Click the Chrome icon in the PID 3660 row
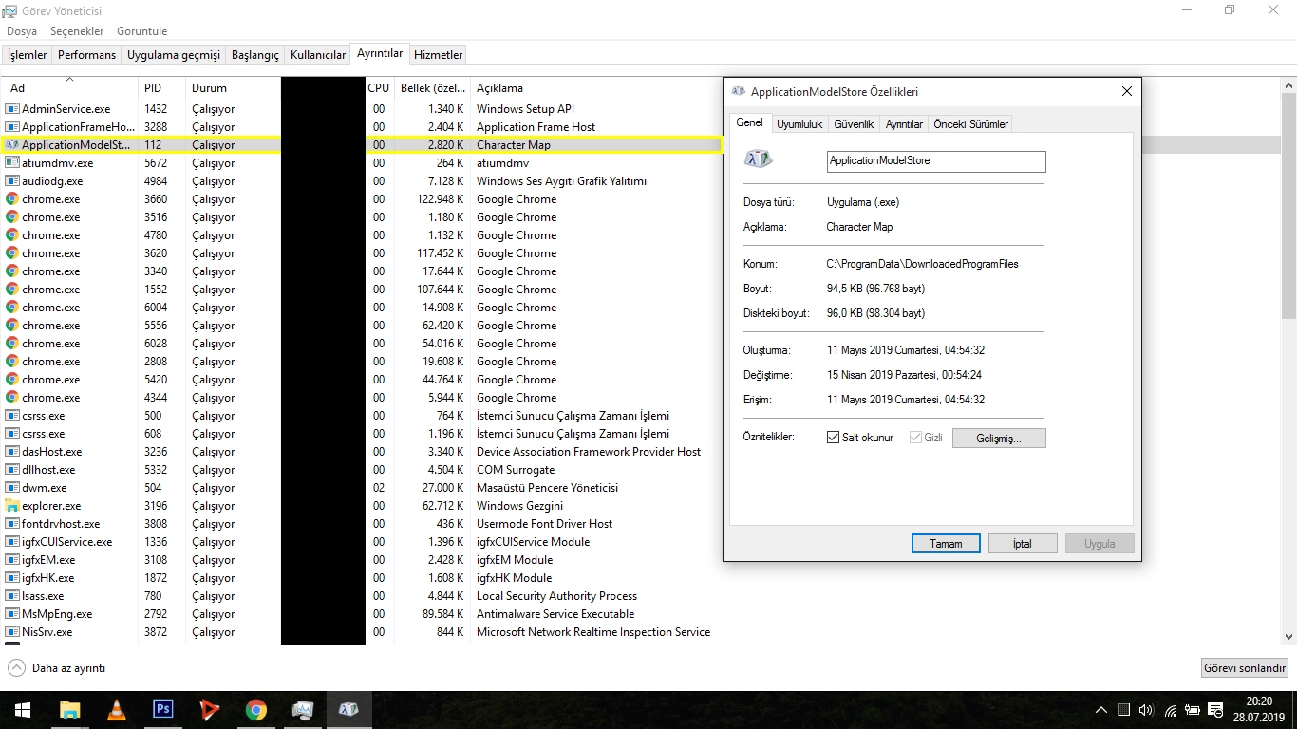The width and height of the screenshot is (1297, 729). point(12,199)
